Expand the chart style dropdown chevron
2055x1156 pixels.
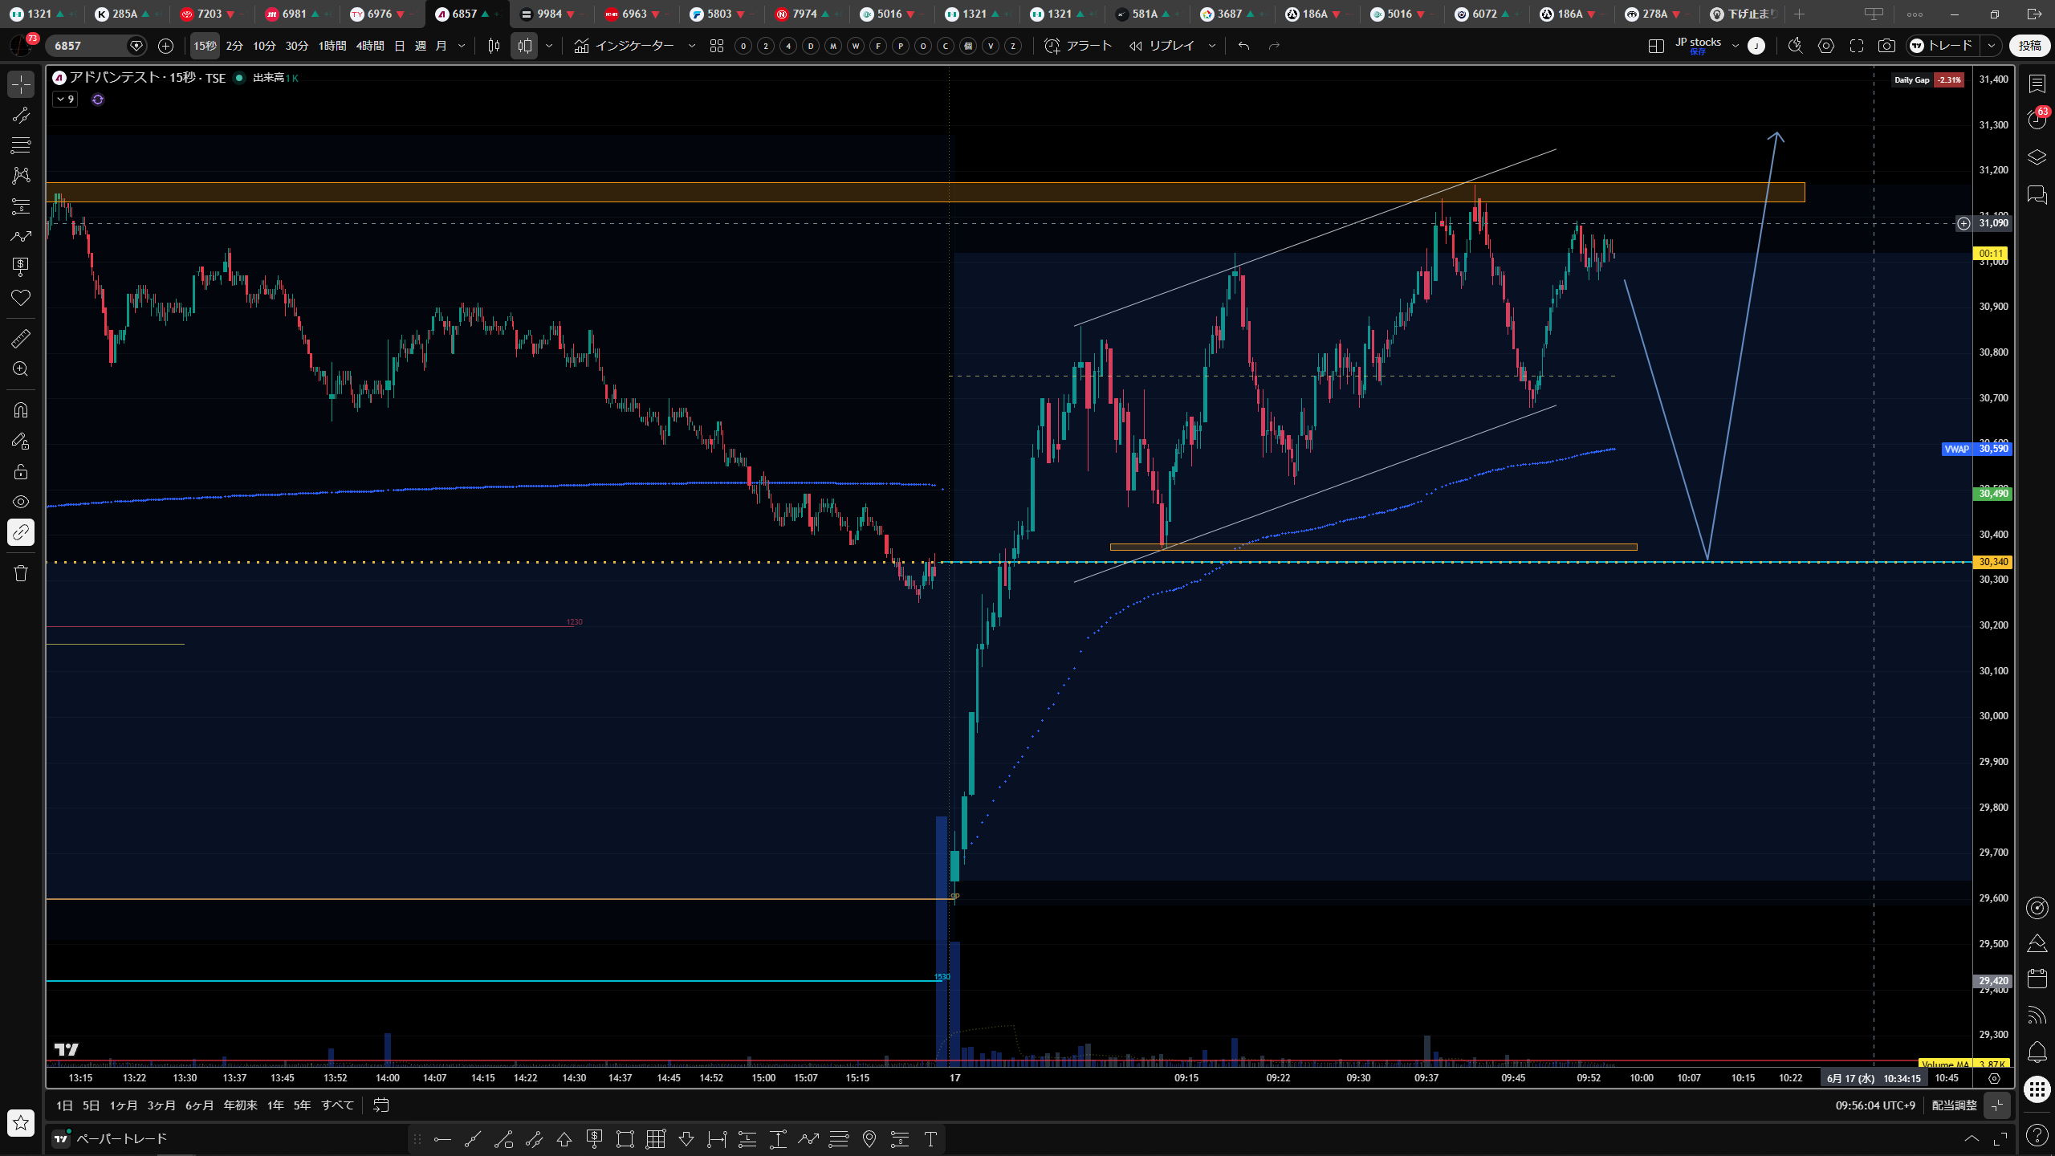[x=549, y=47]
